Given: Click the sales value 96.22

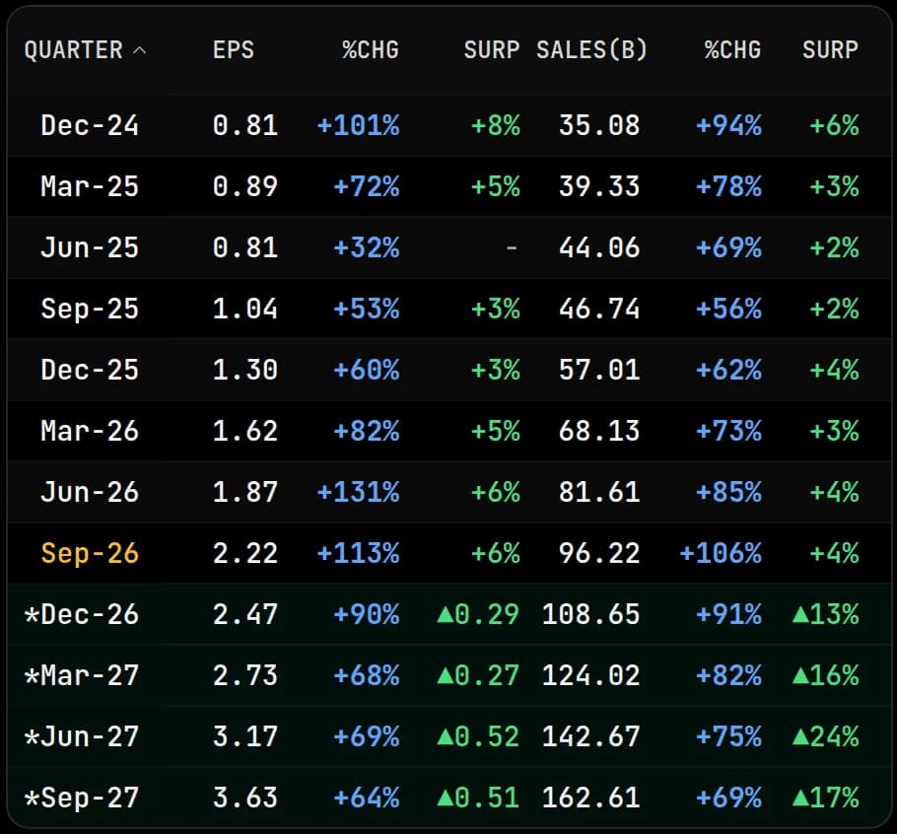Looking at the screenshot, I should click(599, 553).
